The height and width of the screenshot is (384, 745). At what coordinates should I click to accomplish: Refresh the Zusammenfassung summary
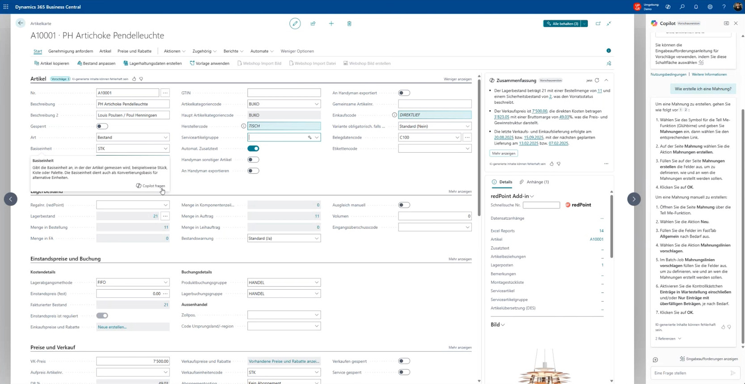pyautogui.click(x=597, y=81)
